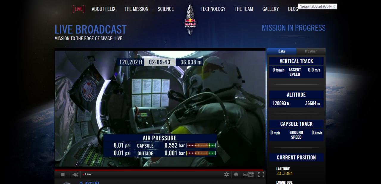Viewport: 381px width, 184px height.
Task: Click the Live indicator in the player
Action: click(87, 175)
